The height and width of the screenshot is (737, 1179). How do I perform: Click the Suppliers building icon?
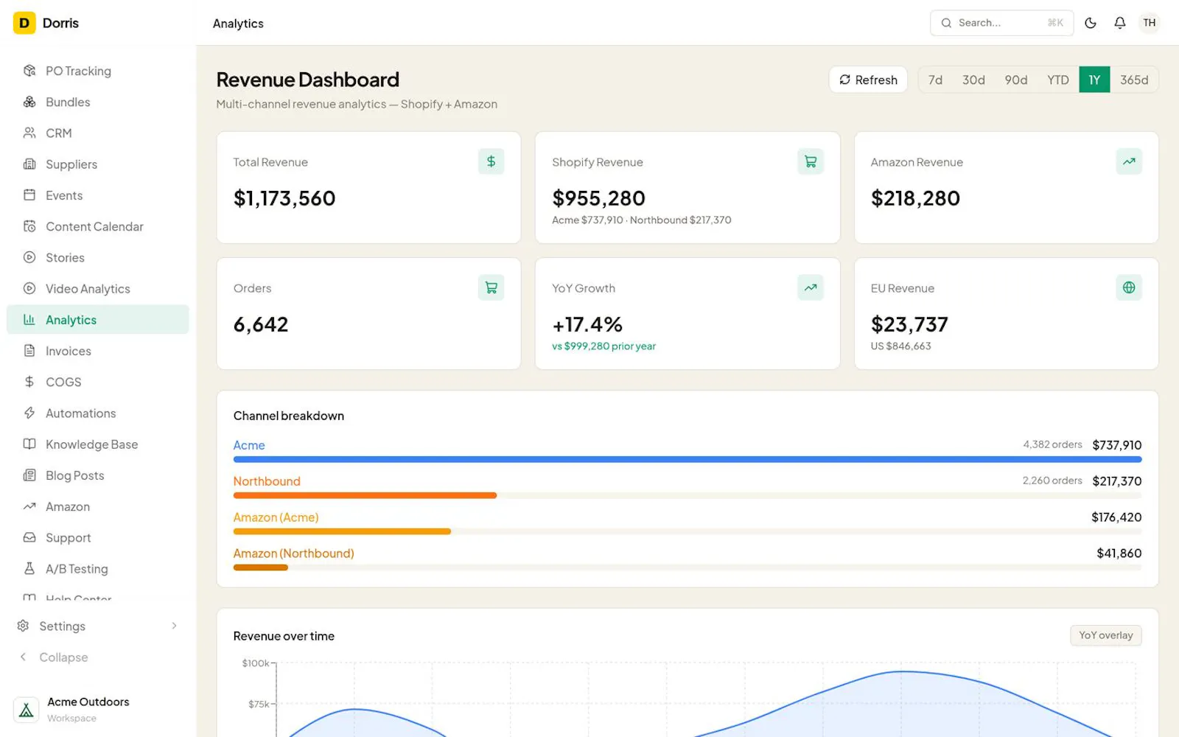click(x=29, y=164)
